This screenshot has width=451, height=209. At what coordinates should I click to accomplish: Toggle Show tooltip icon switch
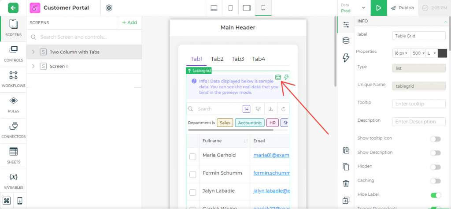(x=436, y=139)
